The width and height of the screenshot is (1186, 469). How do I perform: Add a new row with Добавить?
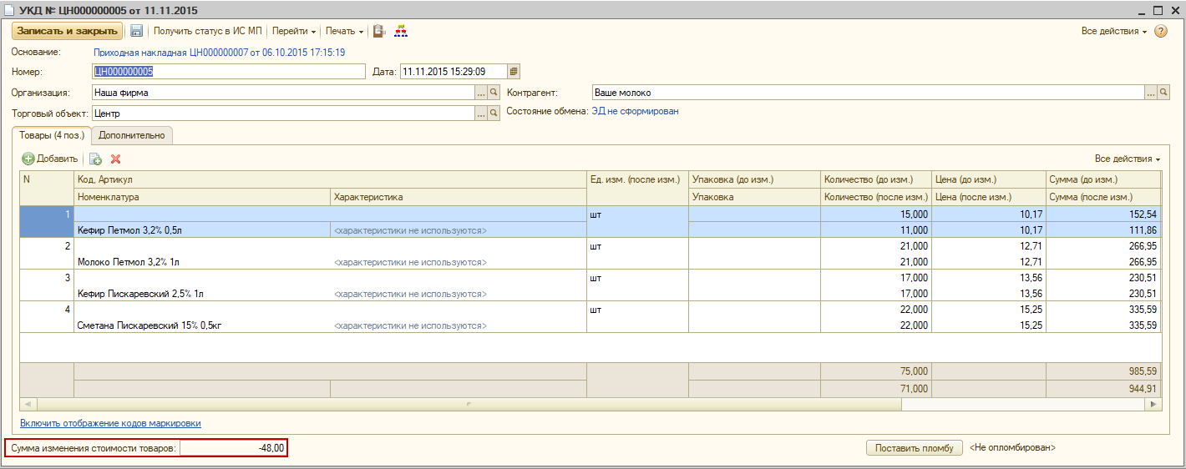[50, 159]
